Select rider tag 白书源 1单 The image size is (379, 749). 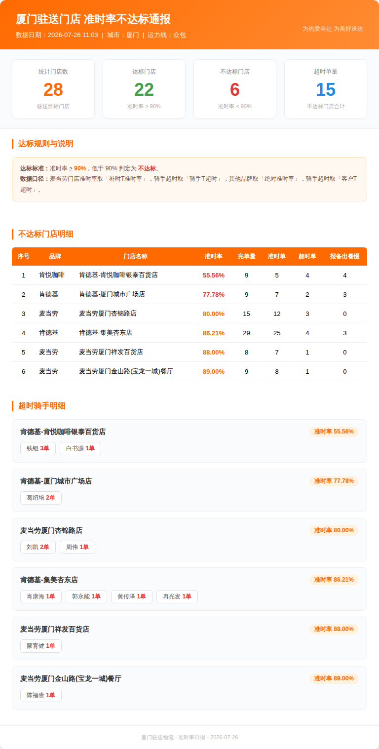tap(80, 448)
